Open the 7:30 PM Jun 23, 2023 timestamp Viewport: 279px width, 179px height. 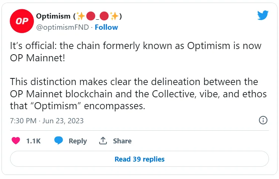tap(47, 121)
